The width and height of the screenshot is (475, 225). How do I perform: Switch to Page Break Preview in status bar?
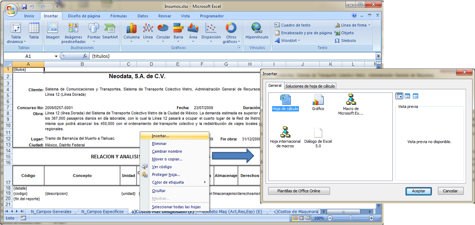point(308,218)
